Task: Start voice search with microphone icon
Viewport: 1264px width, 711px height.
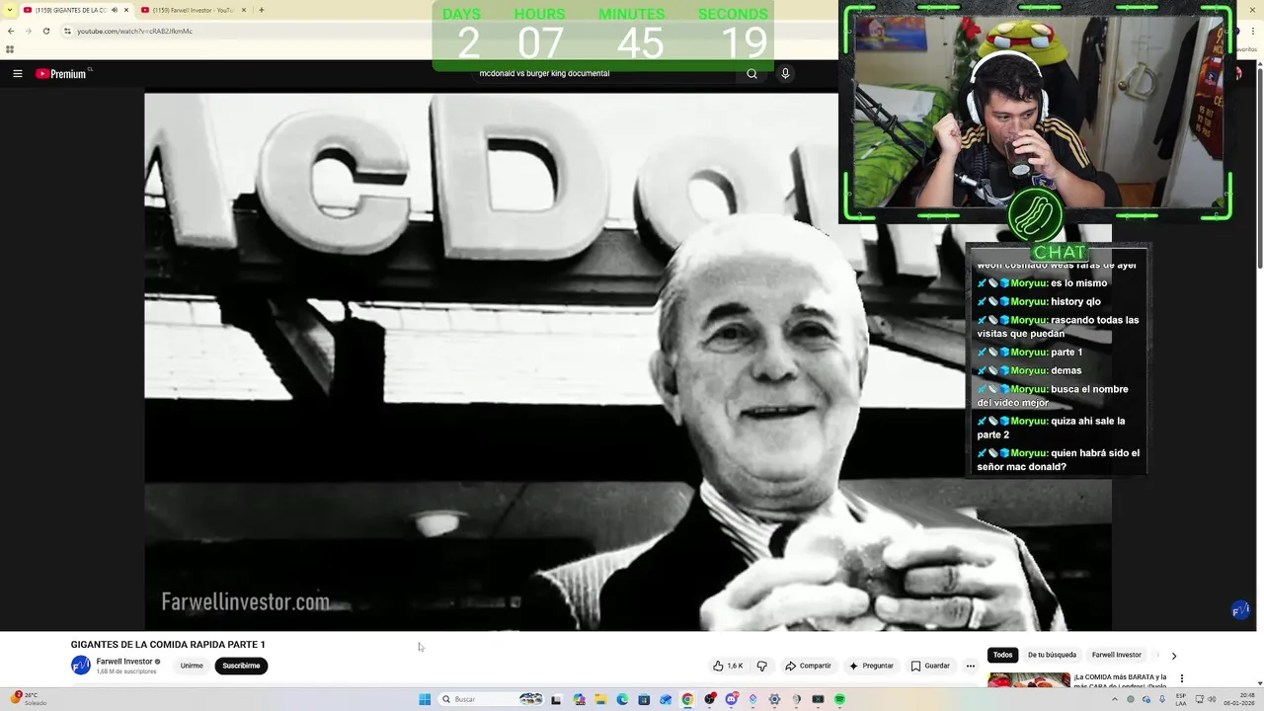Action: coord(785,73)
